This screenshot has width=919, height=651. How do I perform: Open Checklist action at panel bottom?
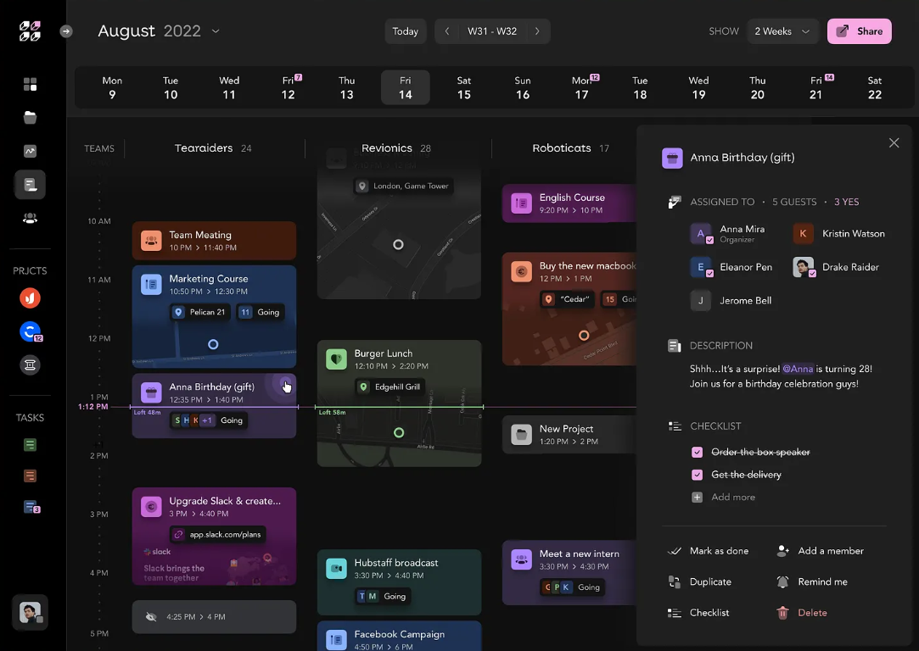[x=698, y=613]
